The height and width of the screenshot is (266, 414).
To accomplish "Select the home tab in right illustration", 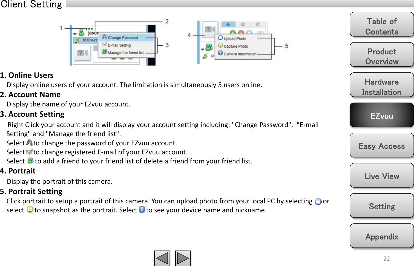I will tap(228, 24).
